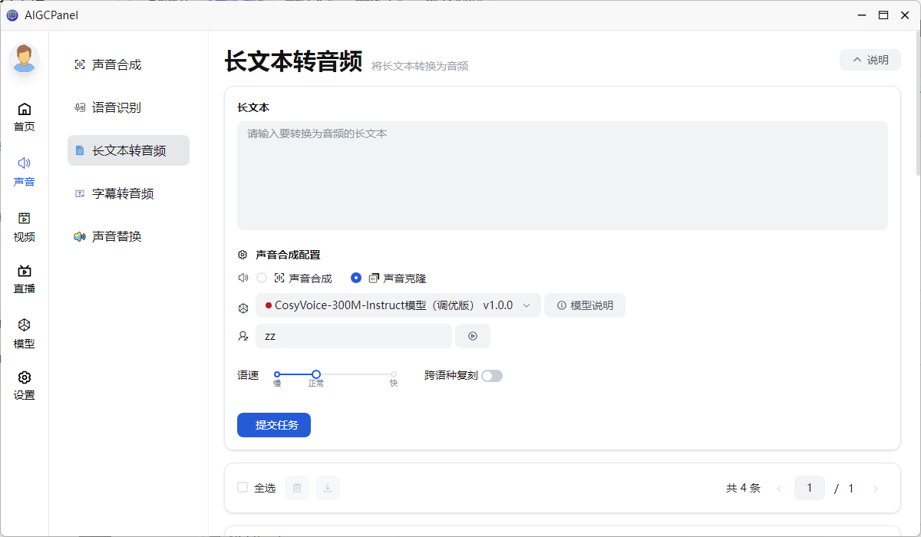This screenshot has height=537, width=921.
Task: Select the 声音合成 radio option
Action: click(262, 278)
